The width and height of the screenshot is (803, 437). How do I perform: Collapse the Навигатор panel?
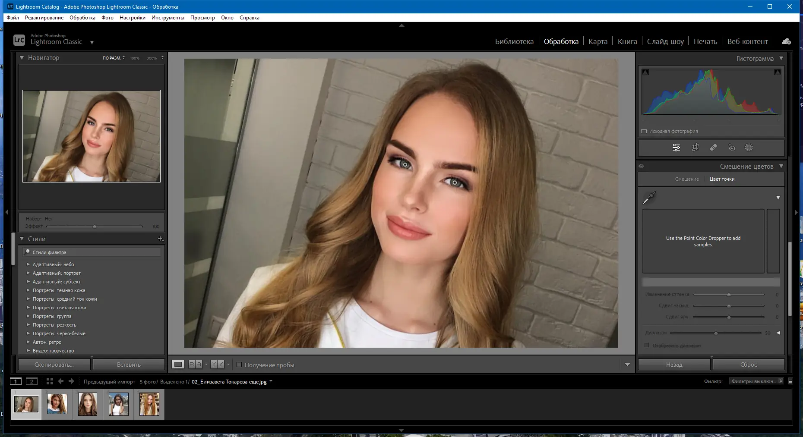[22, 58]
